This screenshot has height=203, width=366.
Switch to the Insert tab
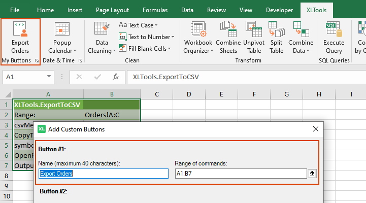coord(75,10)
